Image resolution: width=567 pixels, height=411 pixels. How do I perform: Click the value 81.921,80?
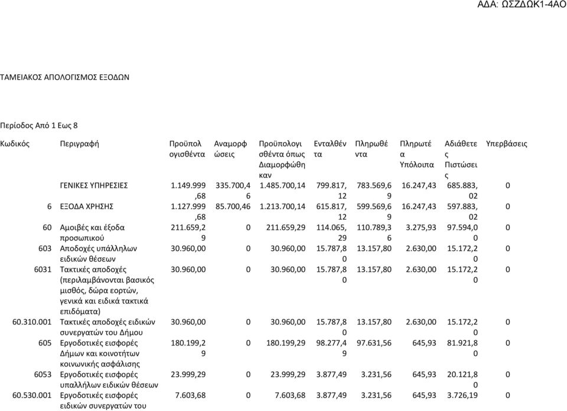(x=462, y=348)
